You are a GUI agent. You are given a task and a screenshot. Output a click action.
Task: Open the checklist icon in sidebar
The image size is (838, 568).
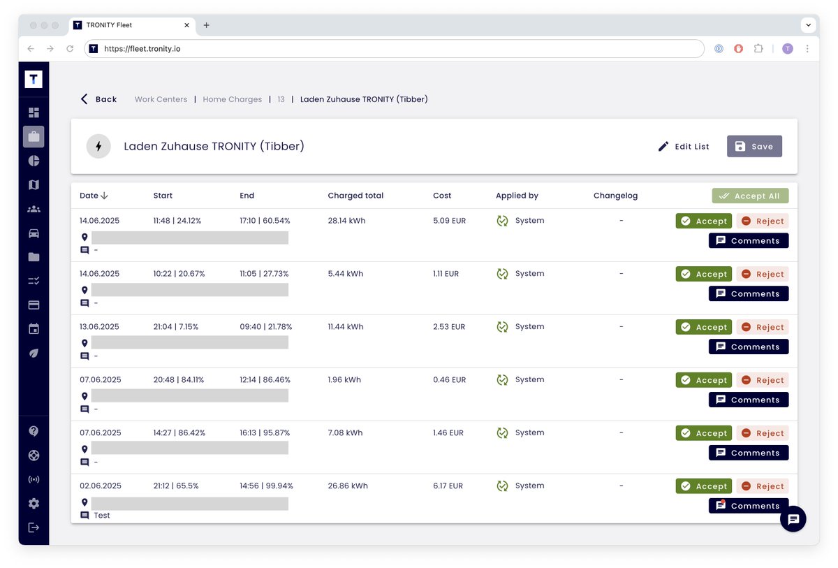pyautogui.click(x=34, y=281)
